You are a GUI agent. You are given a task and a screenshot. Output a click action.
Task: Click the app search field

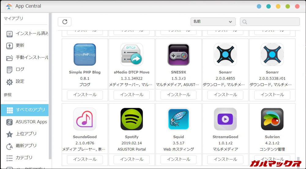pyautogui.click(x=270, y=22)
